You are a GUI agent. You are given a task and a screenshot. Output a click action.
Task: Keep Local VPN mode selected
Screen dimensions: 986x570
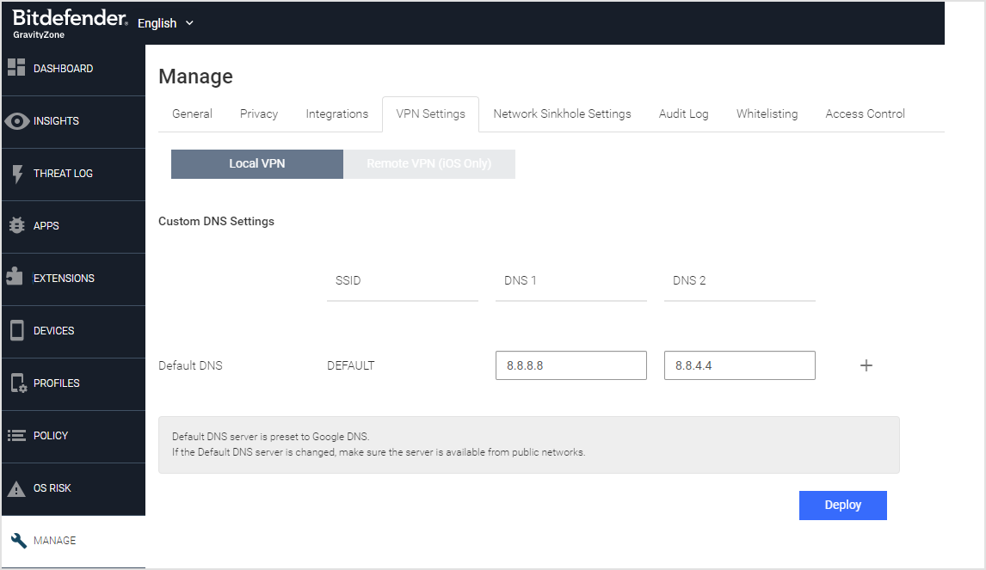(x=256, y=163)
